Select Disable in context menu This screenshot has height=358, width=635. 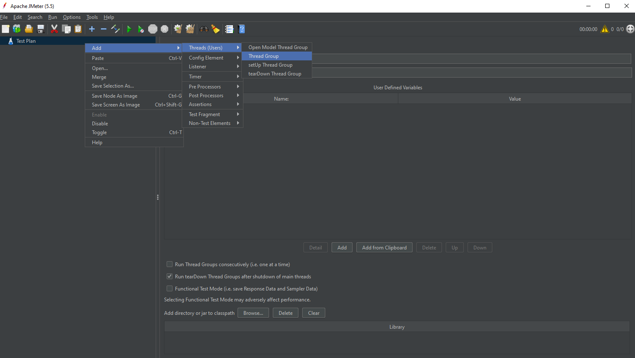pos(134,124)
